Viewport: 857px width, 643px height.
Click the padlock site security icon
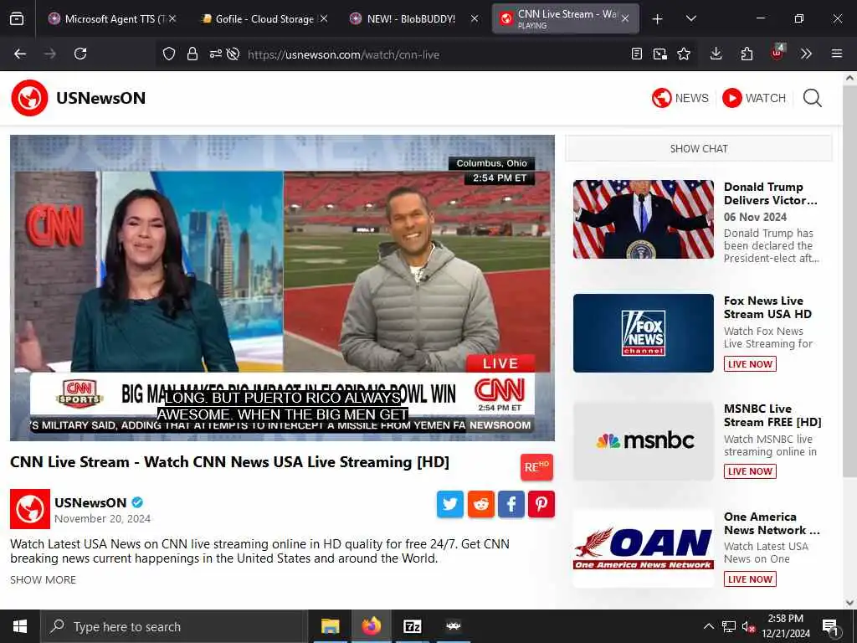[192, 54]
